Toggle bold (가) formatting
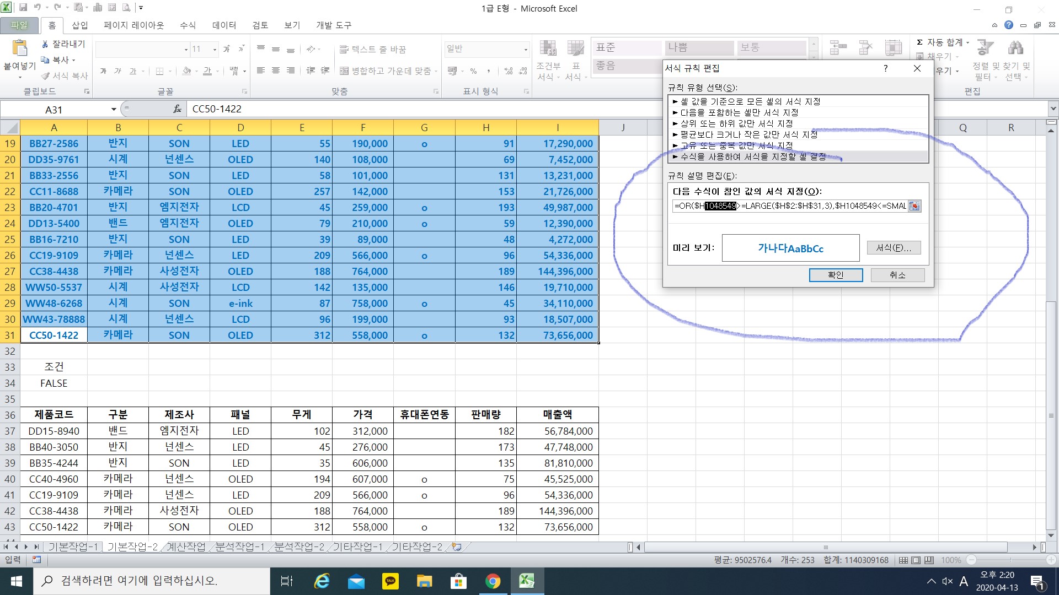 [x=103, y=71]
